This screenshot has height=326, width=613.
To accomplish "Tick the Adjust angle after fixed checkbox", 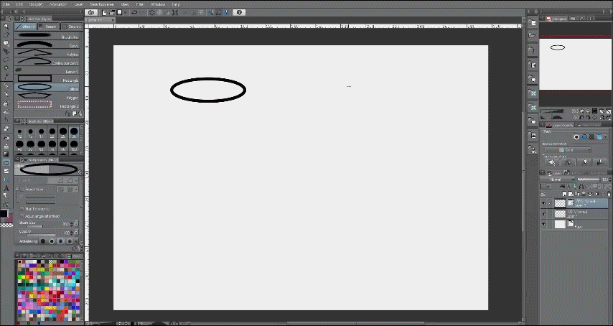I will (22, 215).
